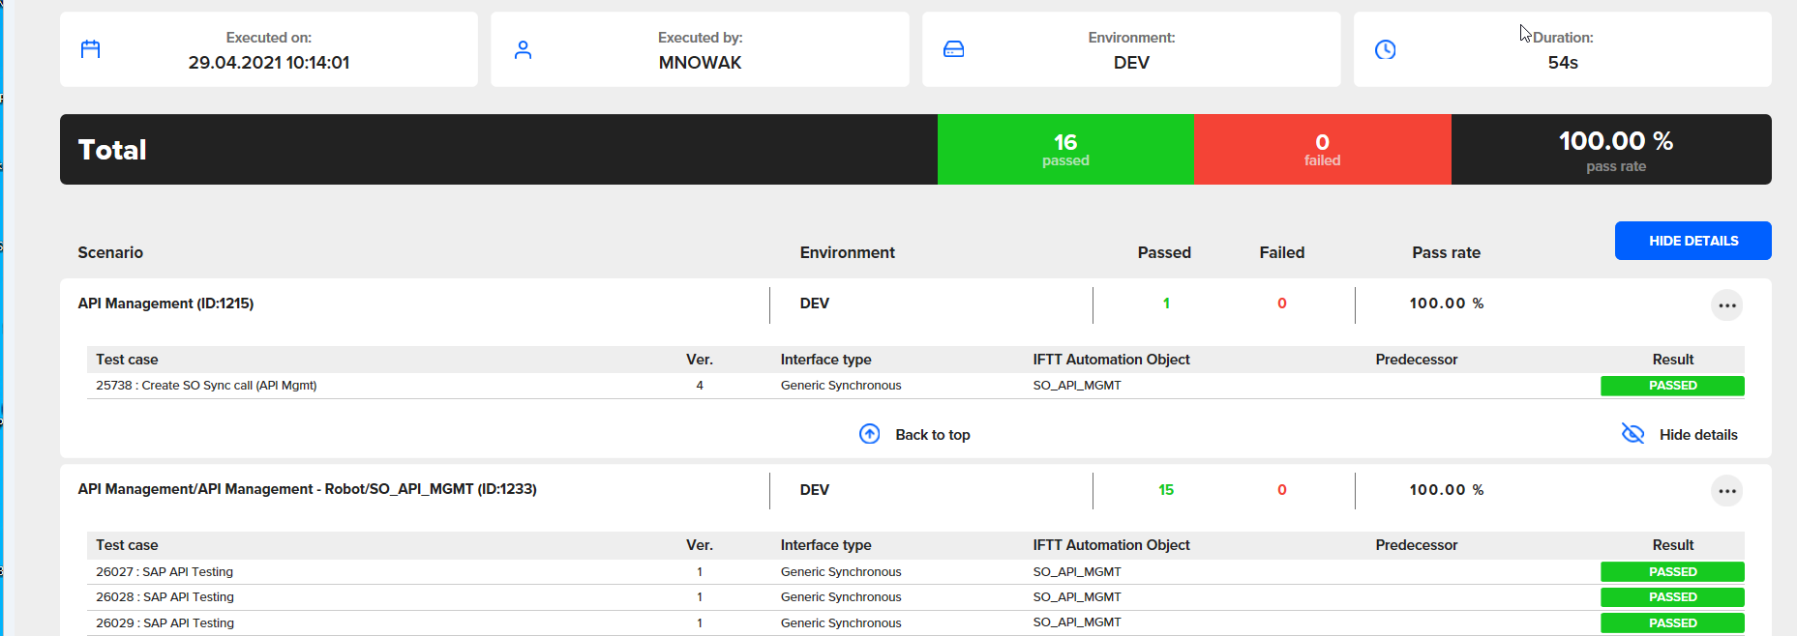
Task: Click the calendar icon beside Executed on
Action: pos(90,49)
